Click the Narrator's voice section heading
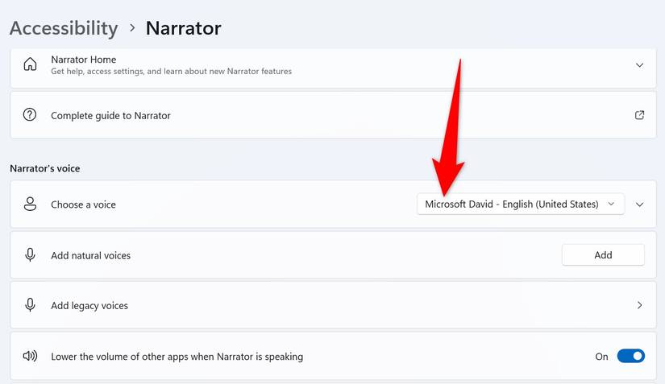This screenshot has width=665, height=384. [x=45, y=168]
